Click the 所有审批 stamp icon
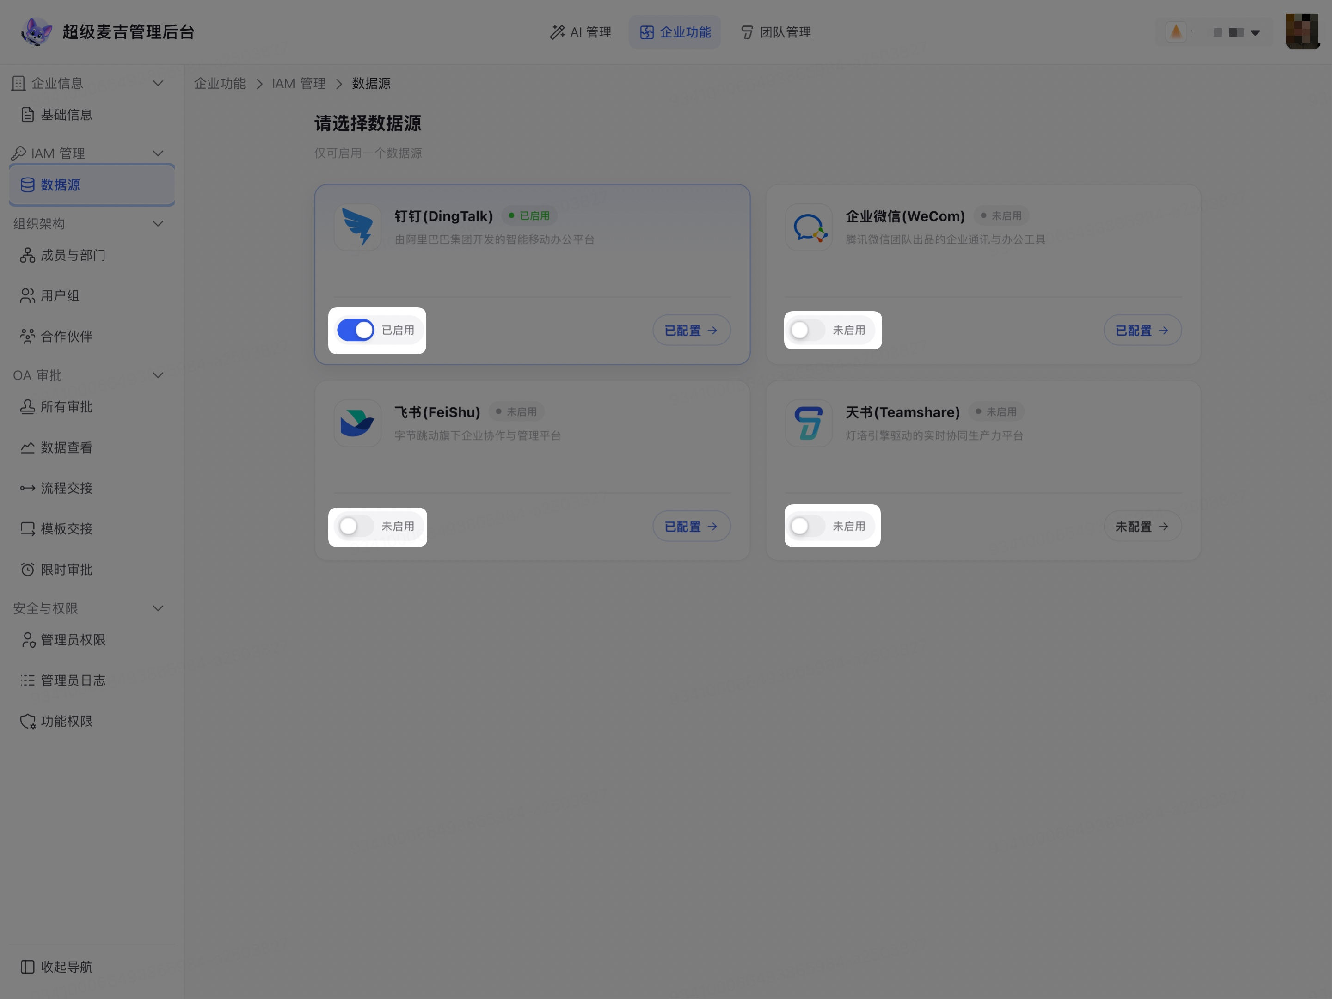 coord(28,407)
